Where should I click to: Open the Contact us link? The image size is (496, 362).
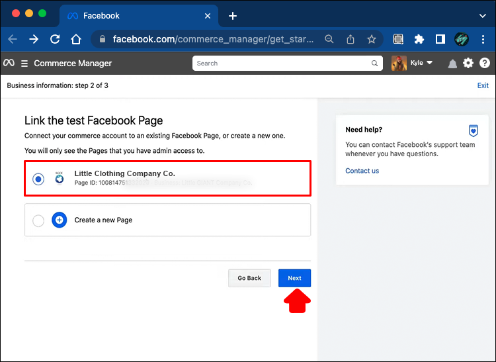(362, 171)
